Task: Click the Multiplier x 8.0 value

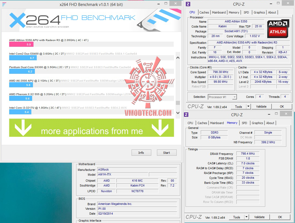Action: (x=220, y=77)
